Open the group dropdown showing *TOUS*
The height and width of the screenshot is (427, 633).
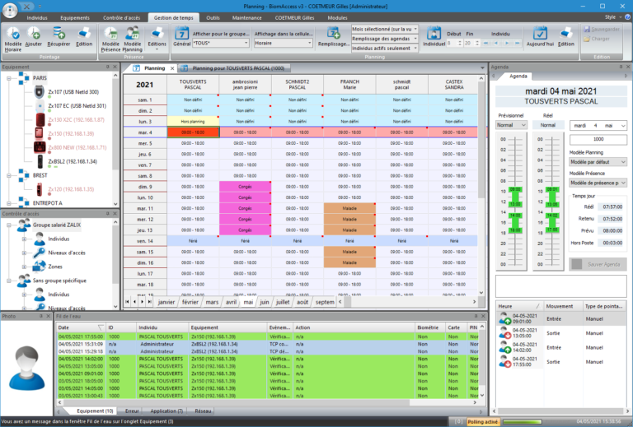(x=246, y=43)
